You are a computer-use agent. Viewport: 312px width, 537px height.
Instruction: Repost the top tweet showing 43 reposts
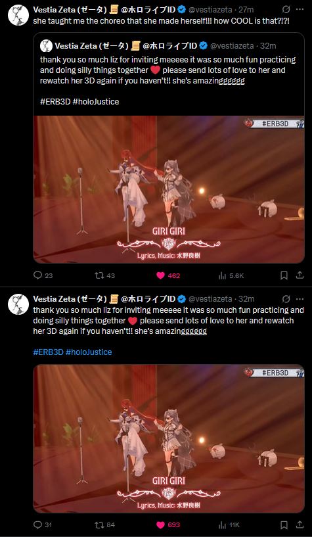click(x=104, y=275)
